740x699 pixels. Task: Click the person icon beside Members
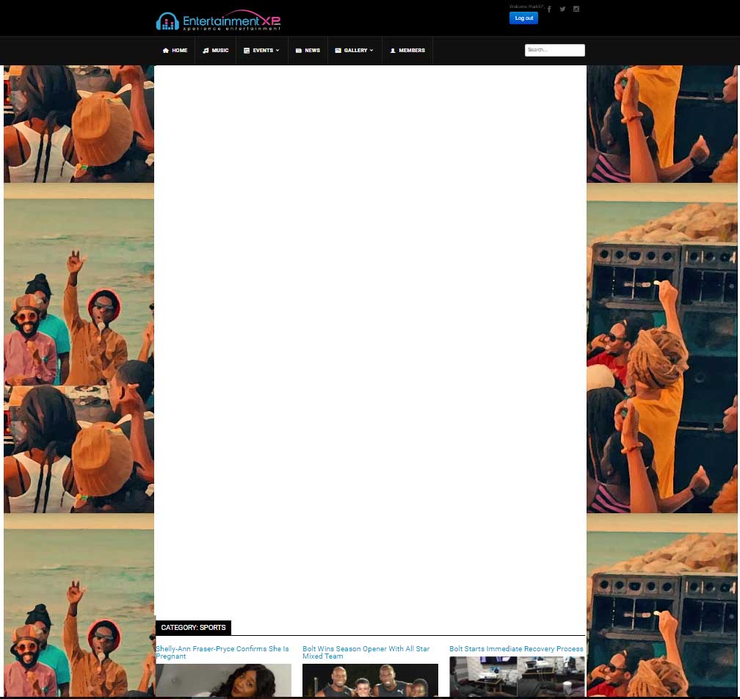click(393, 51)
